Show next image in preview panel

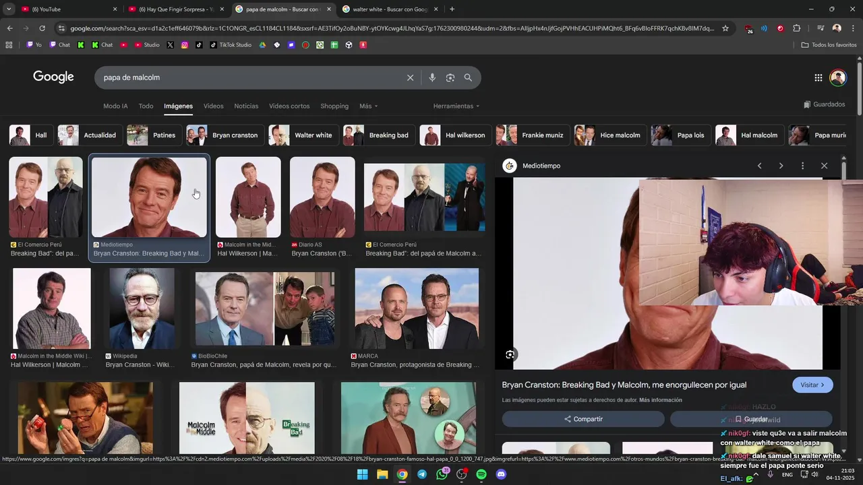click(x=781, y=166)
